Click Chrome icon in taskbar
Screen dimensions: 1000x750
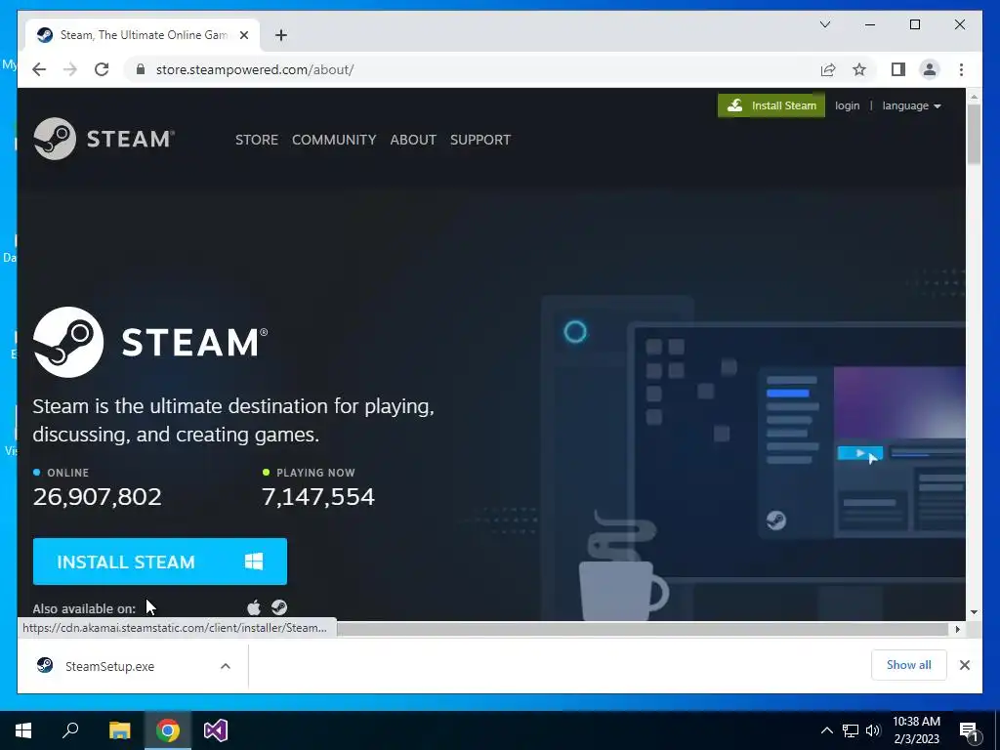pos(168,730)
